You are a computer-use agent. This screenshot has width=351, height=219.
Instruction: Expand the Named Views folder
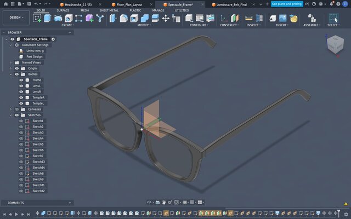[10, 62]
